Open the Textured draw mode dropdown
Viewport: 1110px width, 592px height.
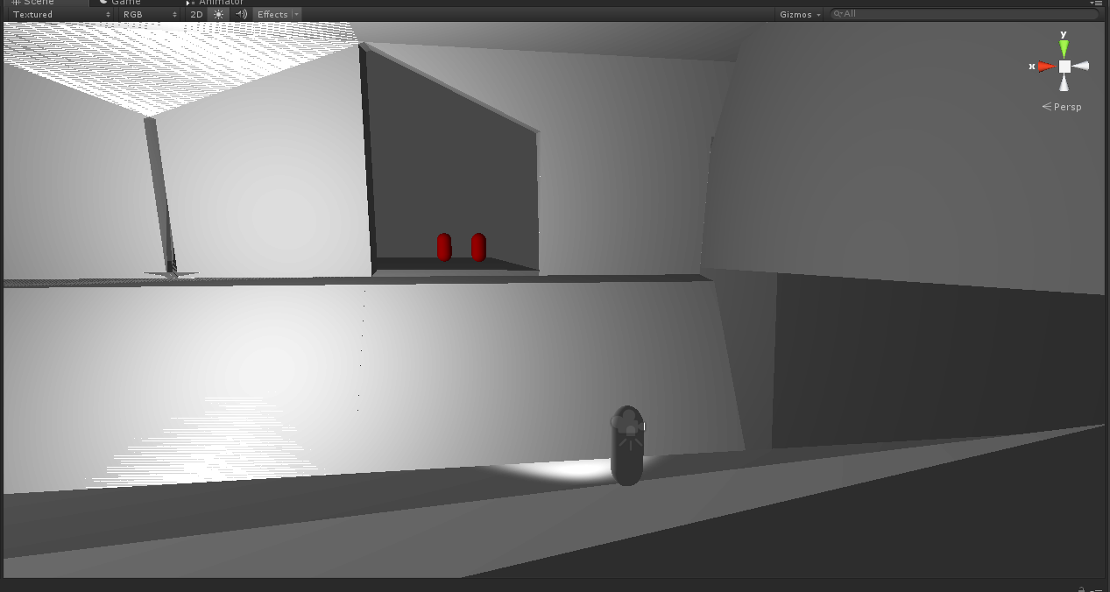(x=60, y=14)
